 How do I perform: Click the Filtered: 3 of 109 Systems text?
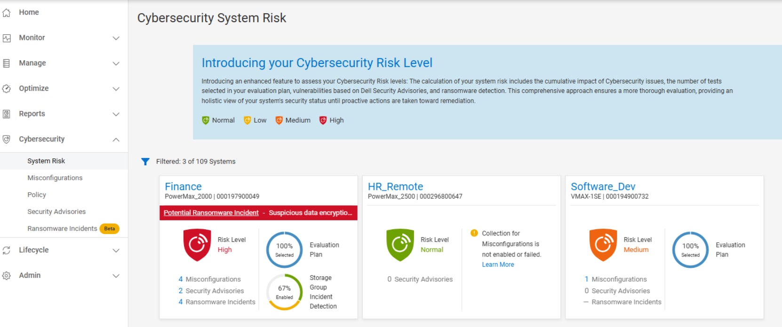click(196, 162)
